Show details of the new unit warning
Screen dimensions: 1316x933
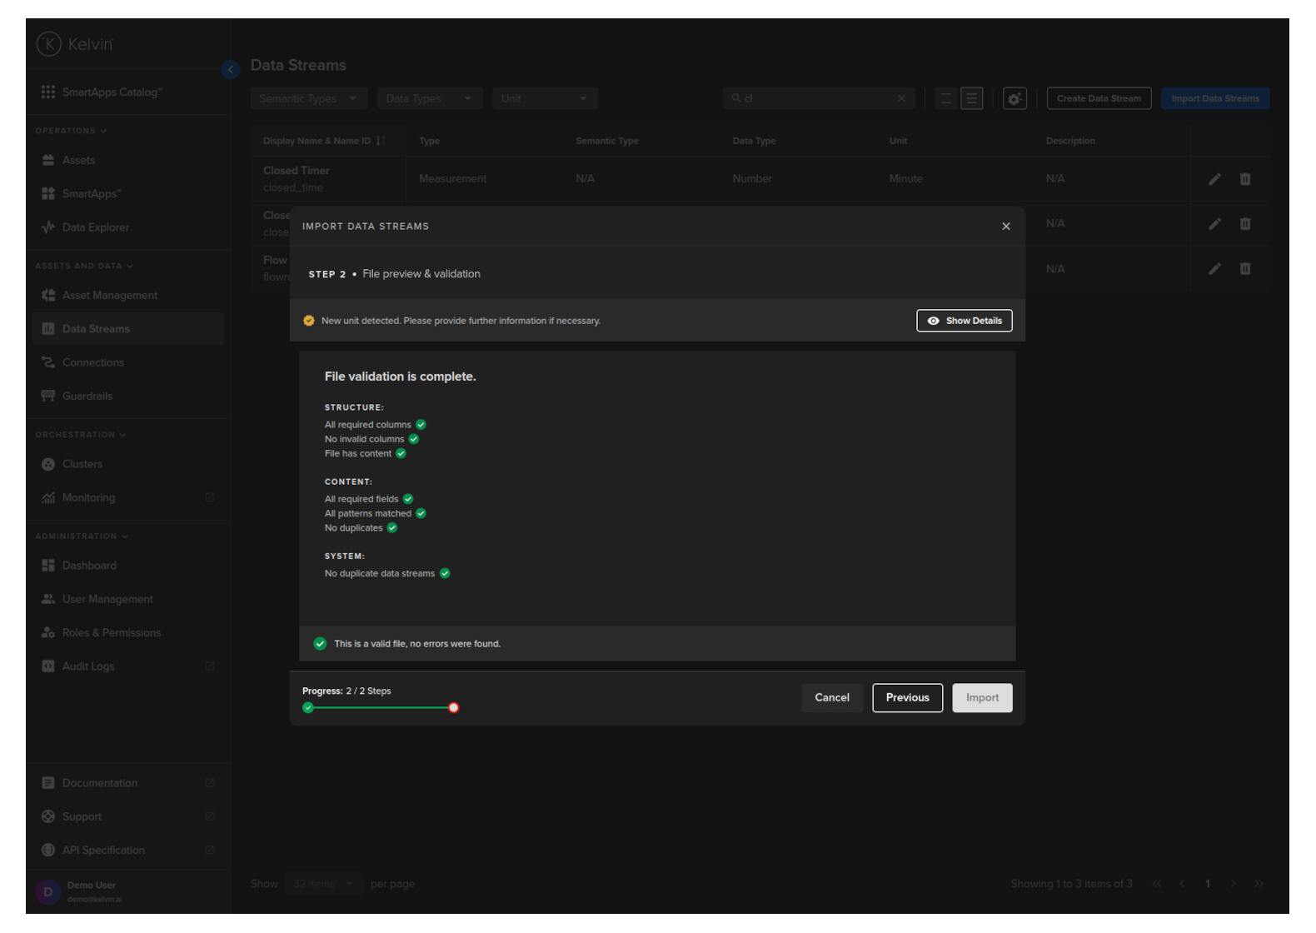[964, 321]
